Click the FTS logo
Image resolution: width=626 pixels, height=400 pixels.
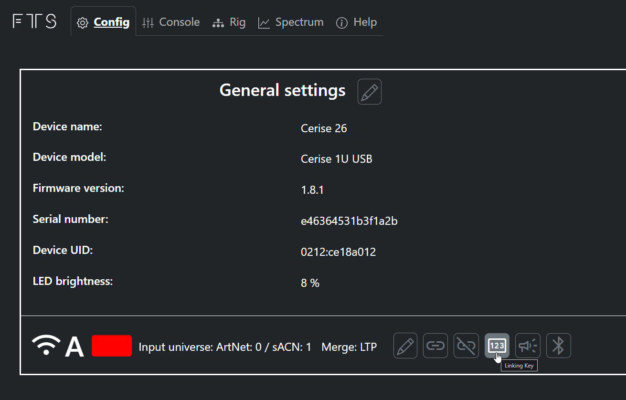tap(34, 21)
